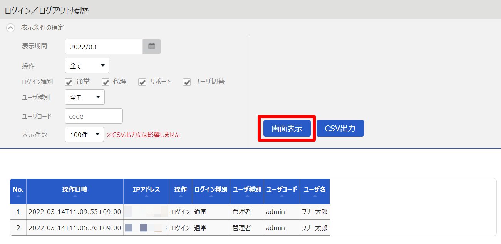This screenshot has width=501, height=244.
Task: Sort table by ユーザ名 column header
Action: coord(315,191)
